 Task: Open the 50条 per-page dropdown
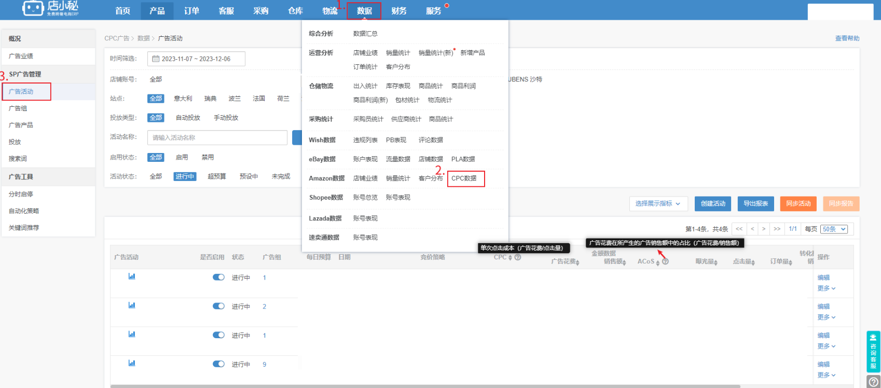click(834, 229)
